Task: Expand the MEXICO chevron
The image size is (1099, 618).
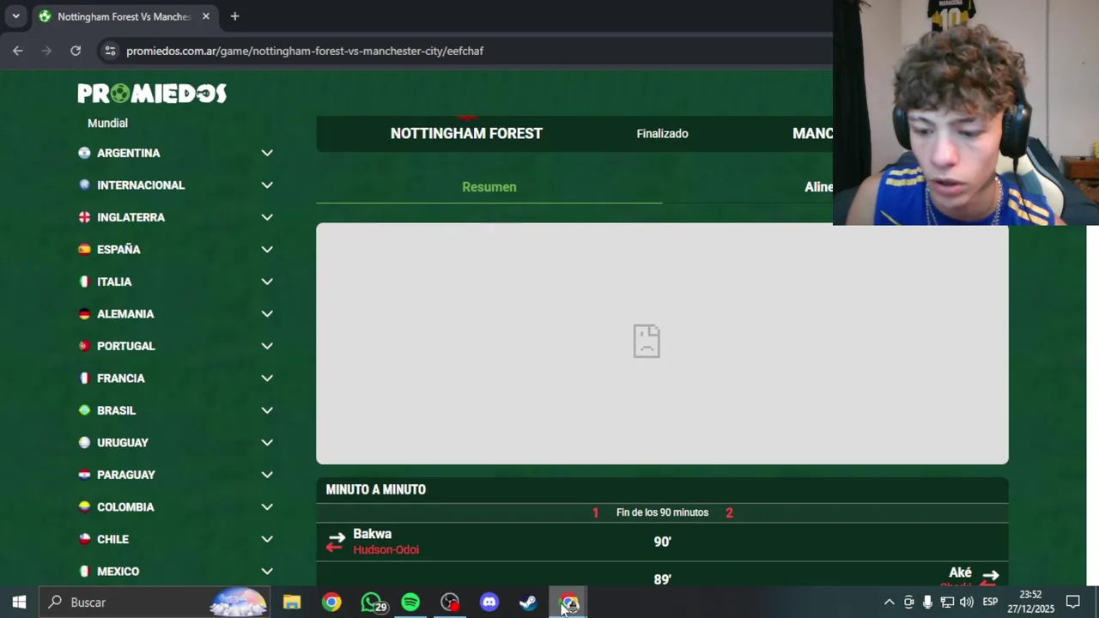Action: [267, 572]
